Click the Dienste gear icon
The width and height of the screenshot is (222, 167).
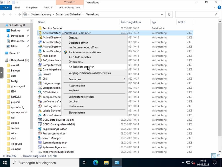point(40,74)
